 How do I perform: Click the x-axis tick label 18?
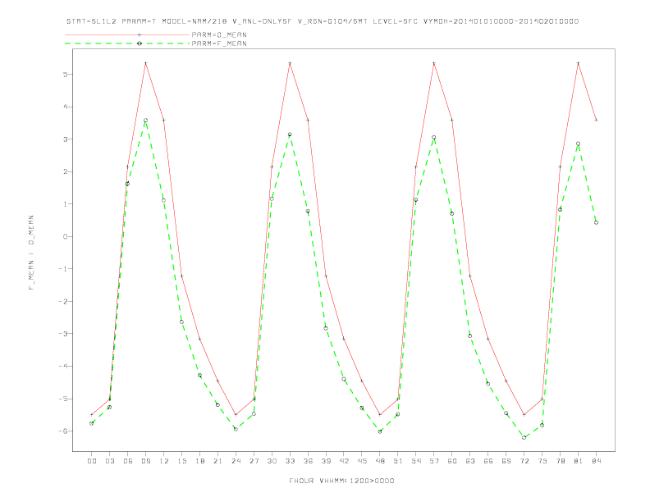coord(199,461)
